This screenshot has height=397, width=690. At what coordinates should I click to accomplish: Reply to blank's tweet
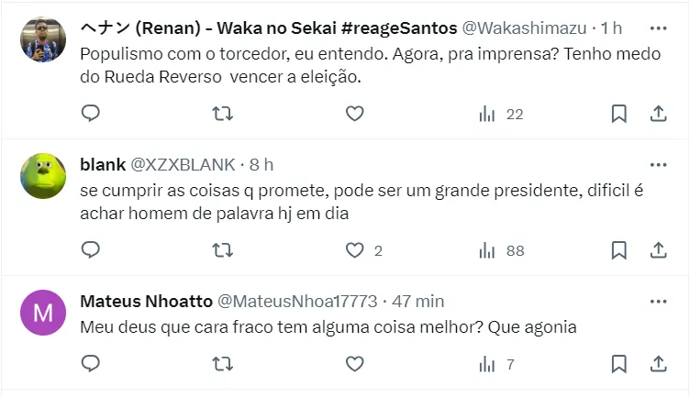pos(90,249)
